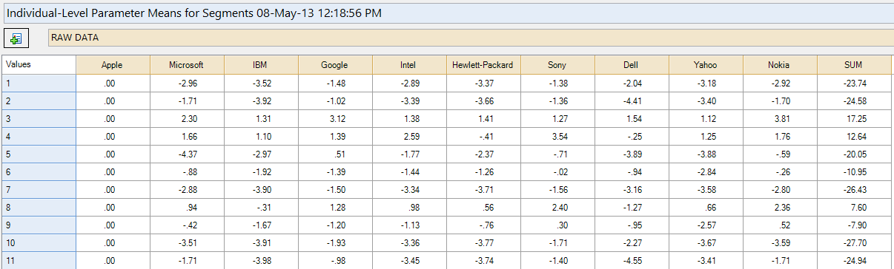Select row header 11
This screenshot has height=269, width=894.
pos(38,260)
